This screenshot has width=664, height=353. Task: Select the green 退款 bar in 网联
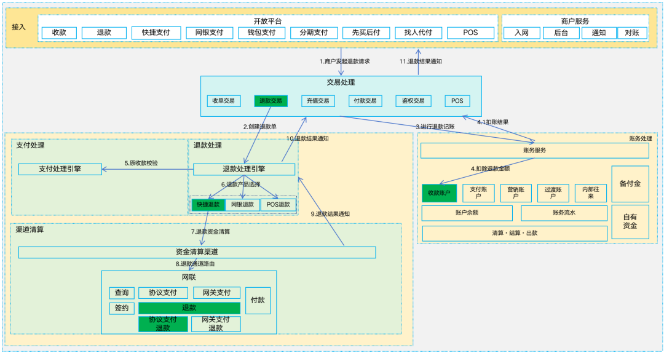pyautogui.click(x=189, y=308)
